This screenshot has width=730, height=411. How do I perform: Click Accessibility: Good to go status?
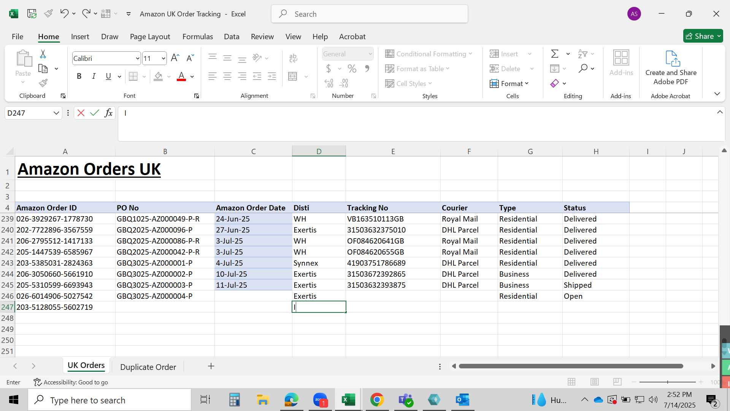tap(71, 382)
